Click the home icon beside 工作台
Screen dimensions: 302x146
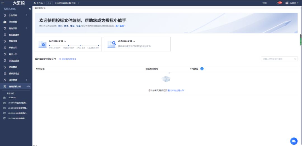click(x=35, y=3)
